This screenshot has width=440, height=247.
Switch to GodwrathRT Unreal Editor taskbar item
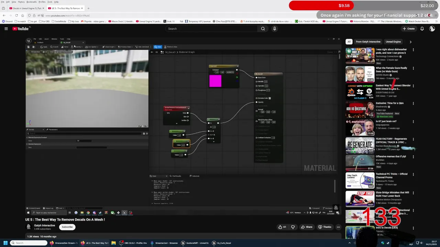[x=195, y=243]
